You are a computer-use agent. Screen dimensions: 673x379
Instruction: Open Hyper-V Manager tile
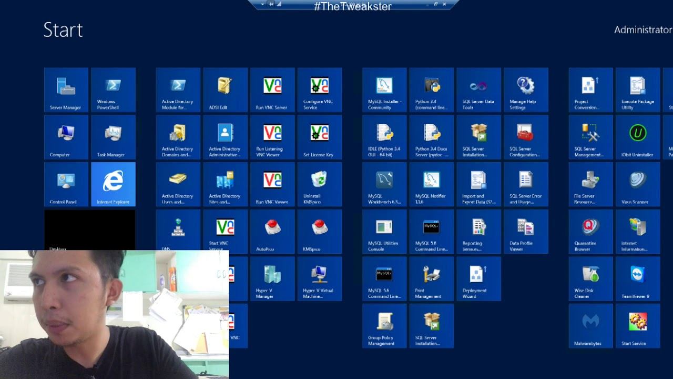[272, 279]
